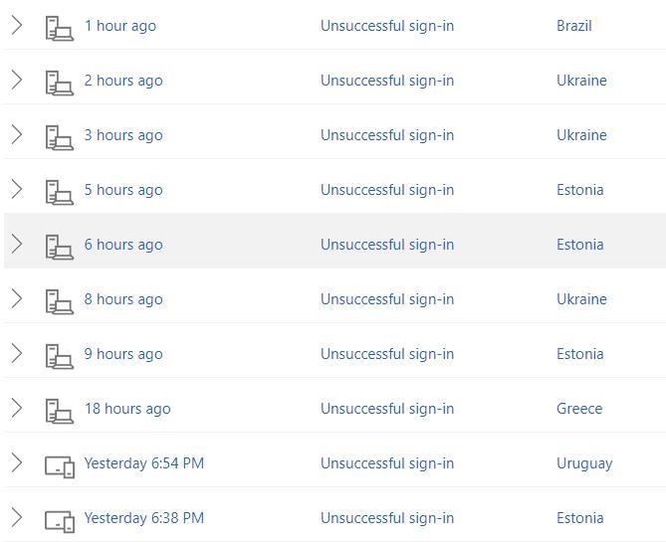The width and height of the screenshot is (666, 542).
Task: Click the PC icon beside 9 hours ago
Action: pos(59,355)
